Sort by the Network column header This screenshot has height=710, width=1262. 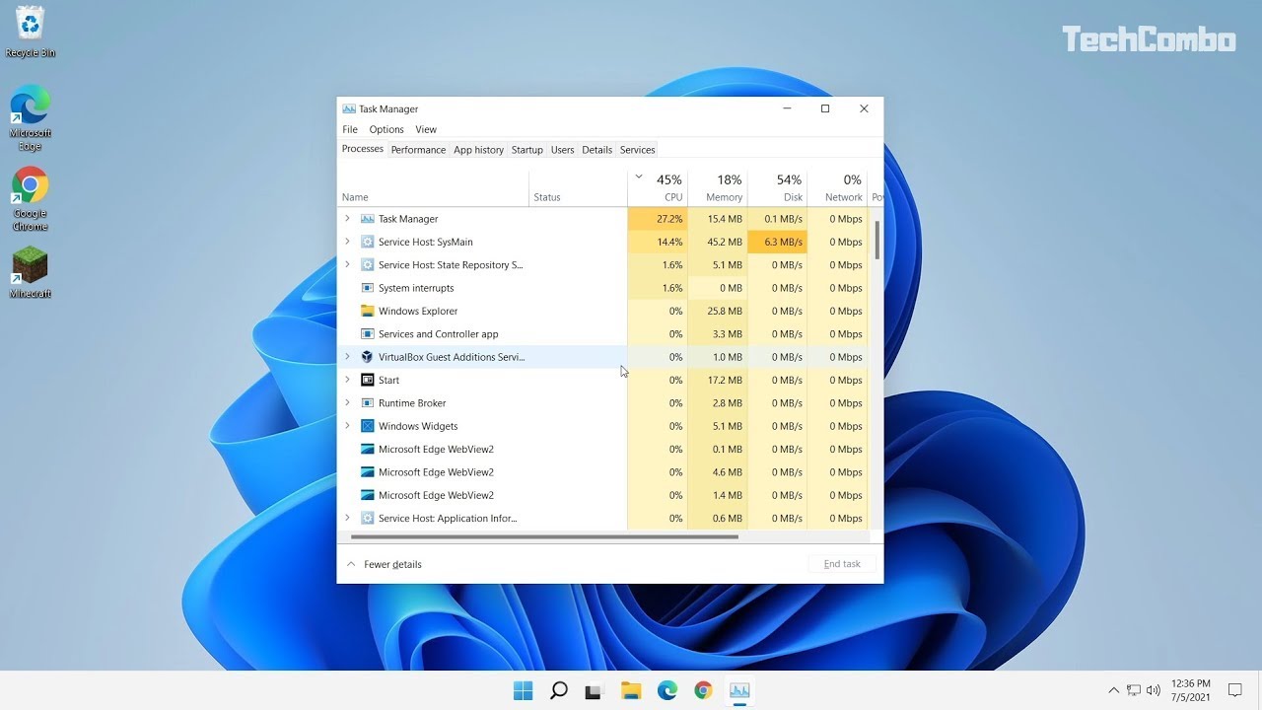(x=837, y=186)
